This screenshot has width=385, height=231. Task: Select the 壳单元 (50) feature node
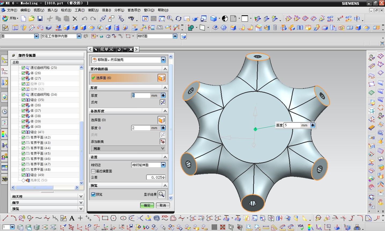(39, 180)
